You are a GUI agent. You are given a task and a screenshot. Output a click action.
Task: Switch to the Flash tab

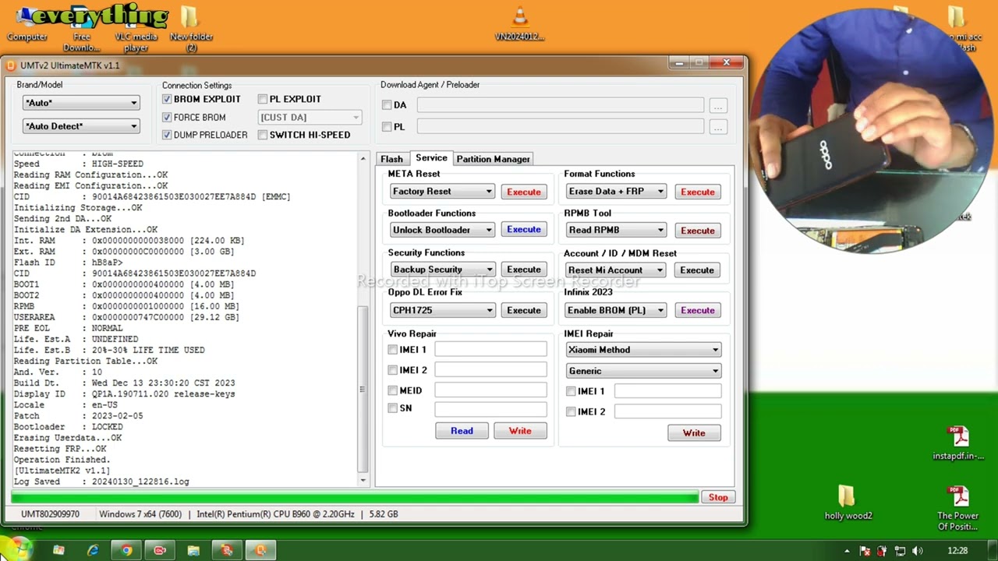pyautogui.click(x=391, y=159)
